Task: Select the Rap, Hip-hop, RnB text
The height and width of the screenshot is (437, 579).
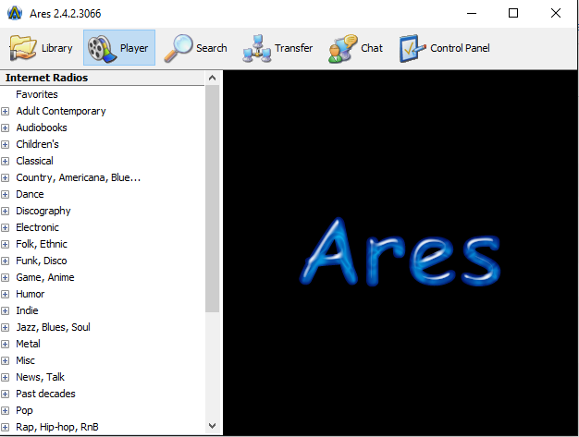Action: [x=57, y=427]
